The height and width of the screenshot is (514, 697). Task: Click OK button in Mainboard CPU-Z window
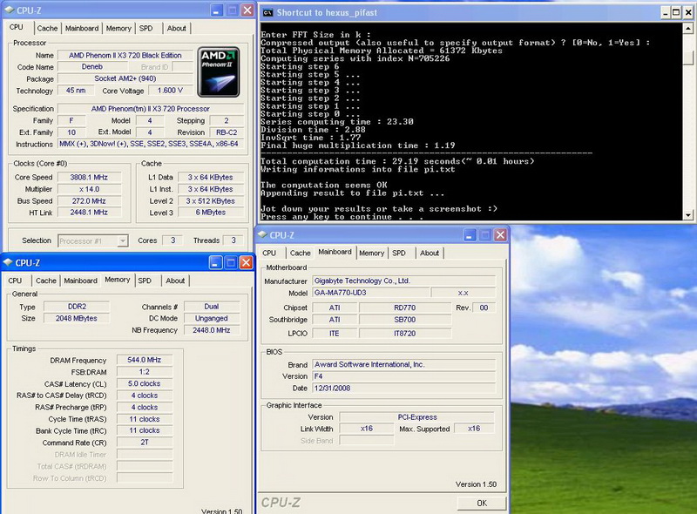[482, 504]
